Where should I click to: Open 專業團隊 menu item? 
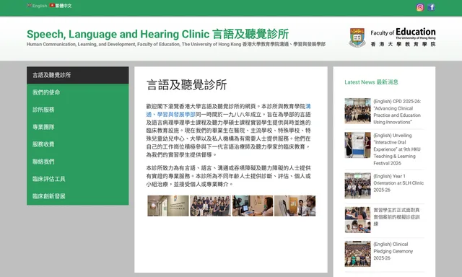(x=78, y=127)
